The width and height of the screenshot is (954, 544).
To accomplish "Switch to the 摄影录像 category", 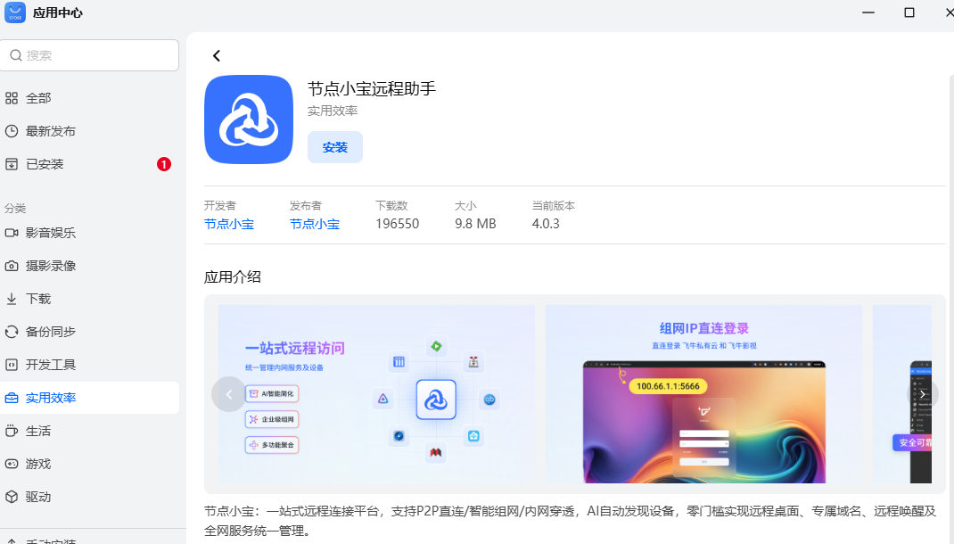I will click(51, 266).
